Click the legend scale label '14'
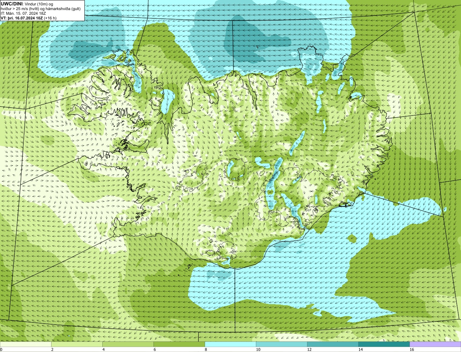This screenshot has height=352, width=461. tap(361, 349)
